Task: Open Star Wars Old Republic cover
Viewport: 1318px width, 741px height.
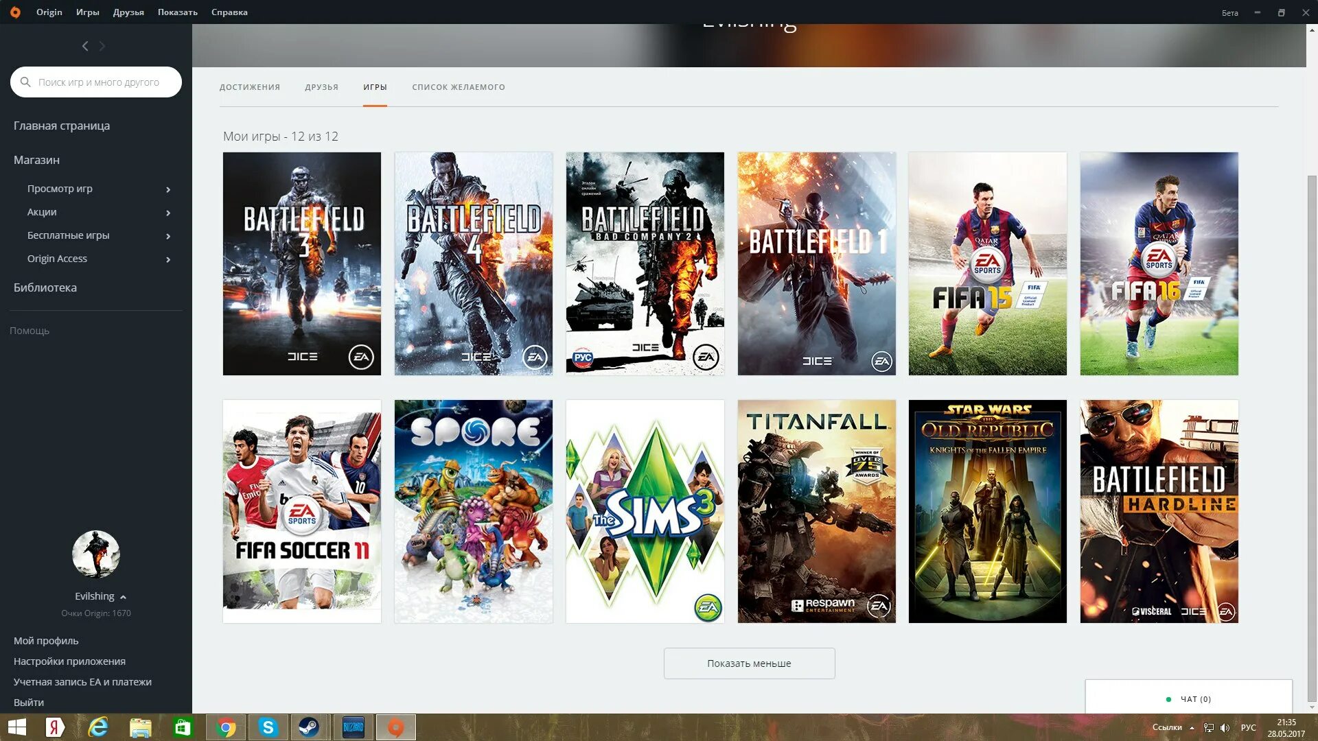Action: 988,511
